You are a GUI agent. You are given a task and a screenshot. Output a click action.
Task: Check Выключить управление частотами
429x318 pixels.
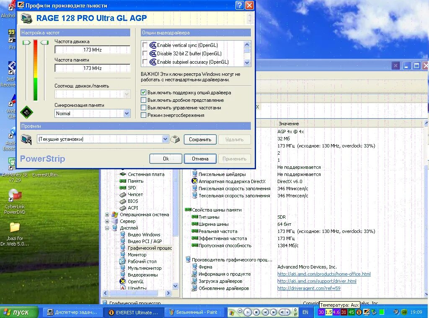[x=143, y=108]
